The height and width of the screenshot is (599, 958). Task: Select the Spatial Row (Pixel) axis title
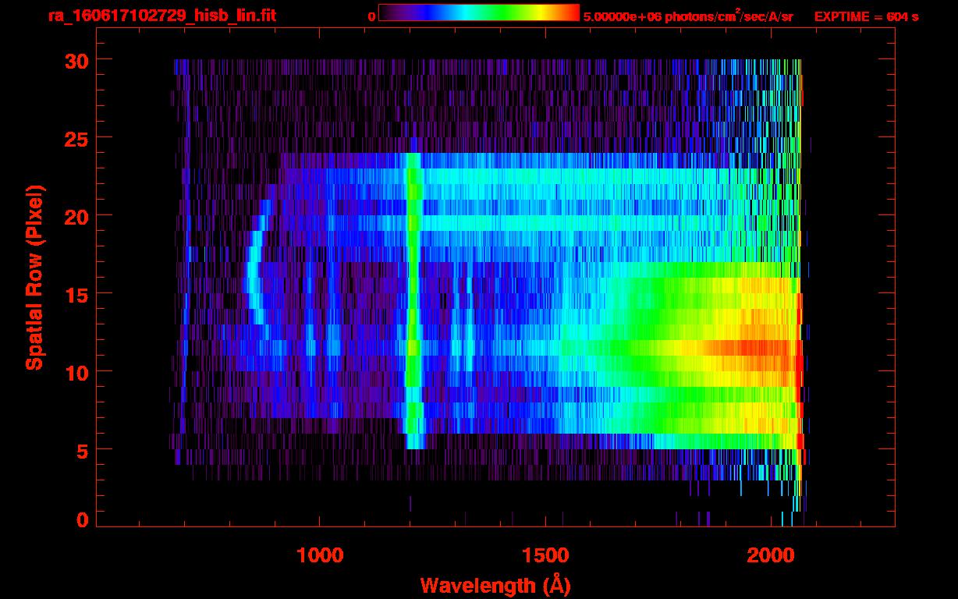pyautogui.click(x=34, y=278)
